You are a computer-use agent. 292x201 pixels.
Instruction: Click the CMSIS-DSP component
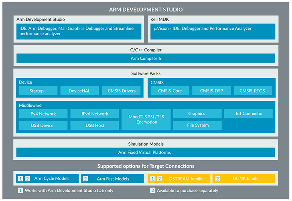point(211,91)
